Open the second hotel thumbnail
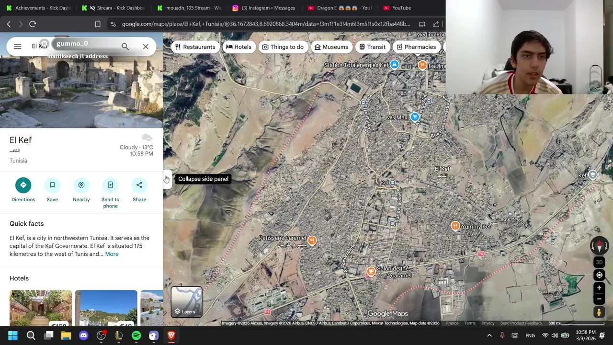613x345 pixels. click(x=106, y=308)
